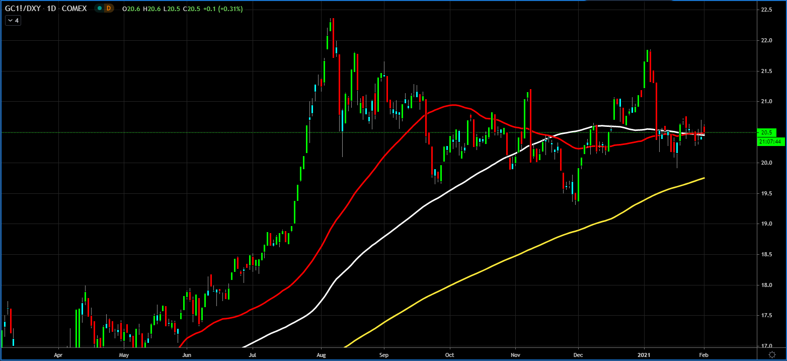
Task: Click the 18.5 price scale label
Action: click(x=766, y=254)
